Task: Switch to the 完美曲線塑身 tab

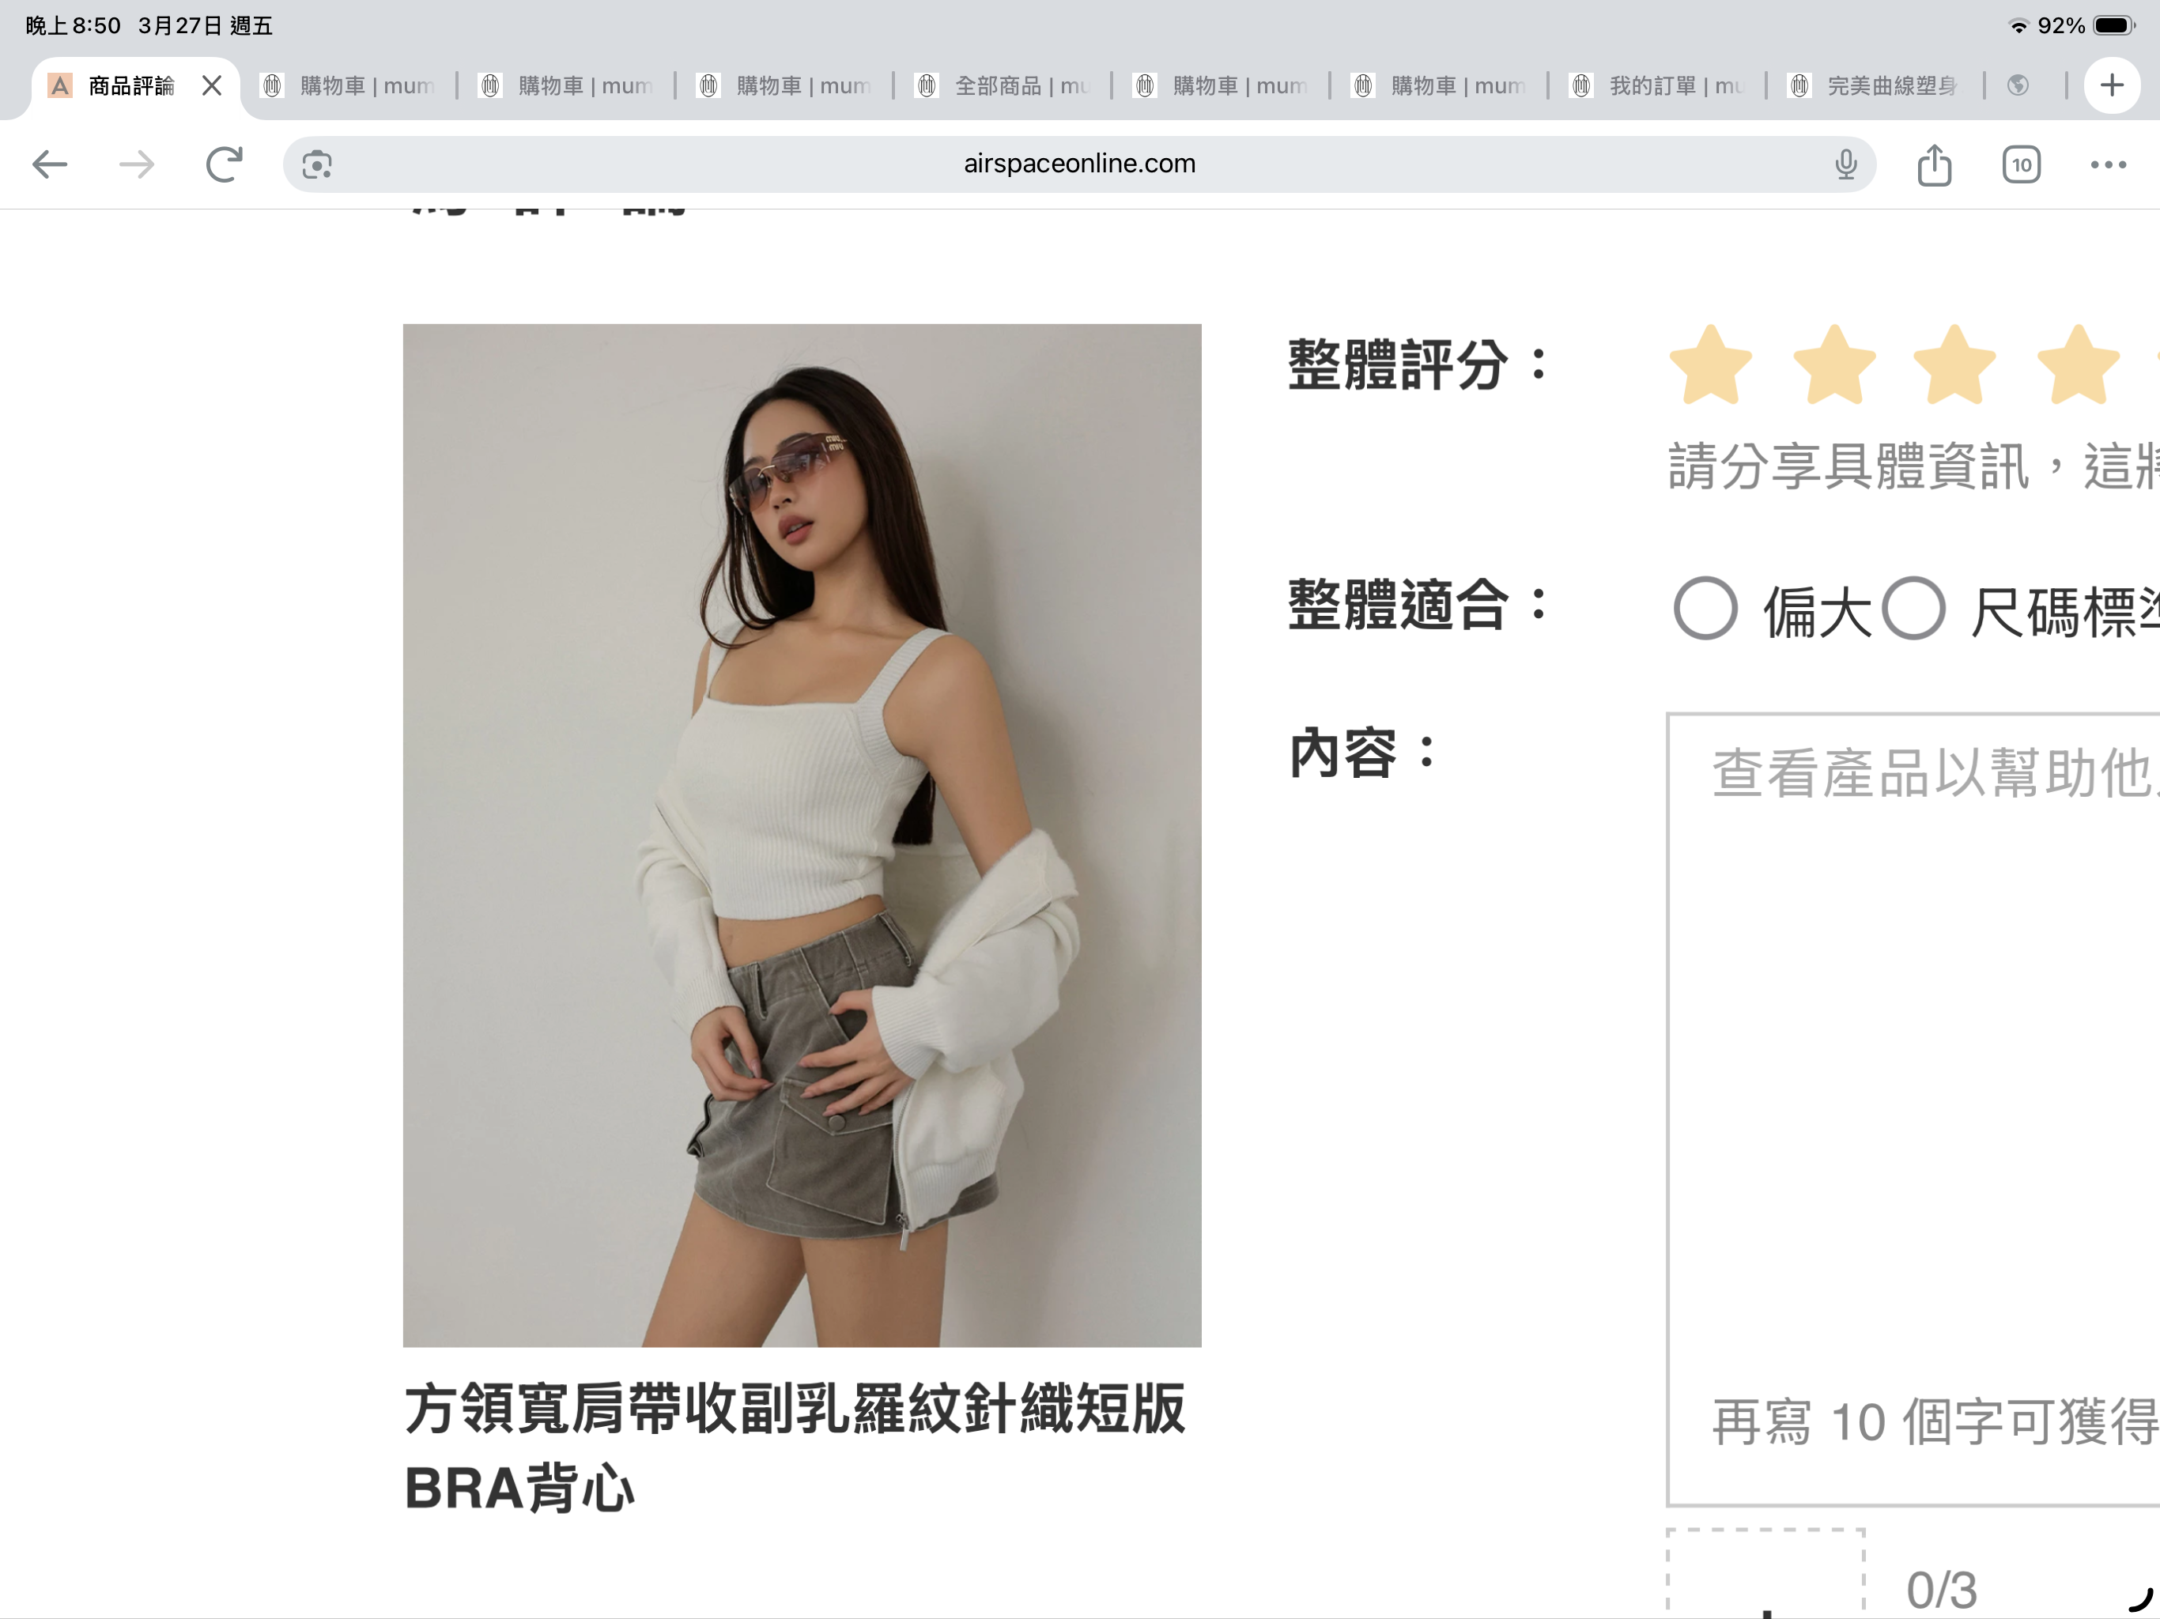Action: [x=1880, y=86]
